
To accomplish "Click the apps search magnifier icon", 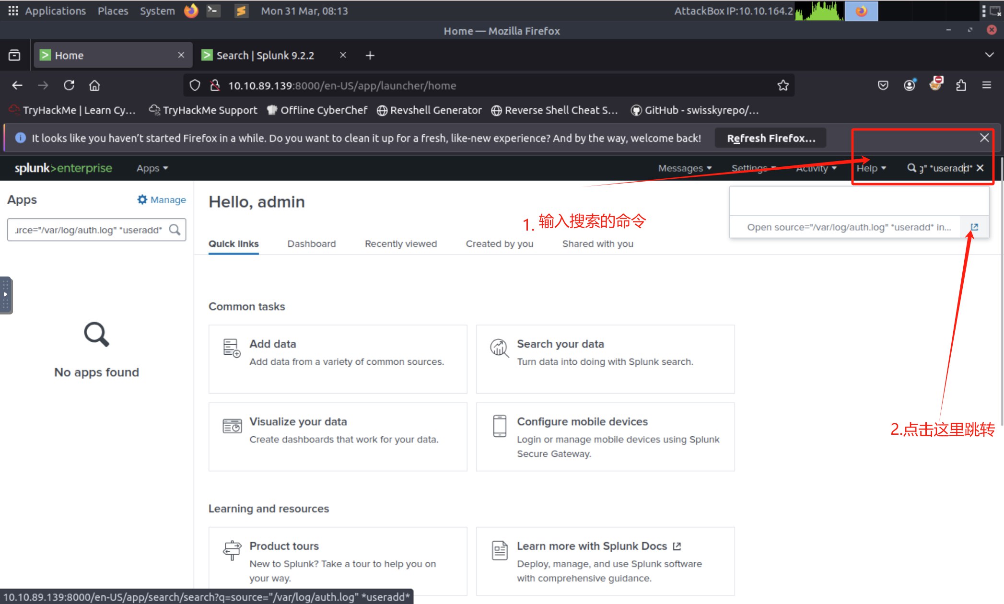I will 175,230.
